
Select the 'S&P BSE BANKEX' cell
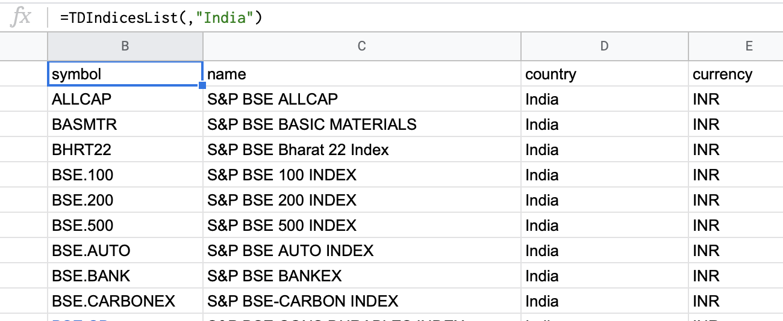pos(362,276)
